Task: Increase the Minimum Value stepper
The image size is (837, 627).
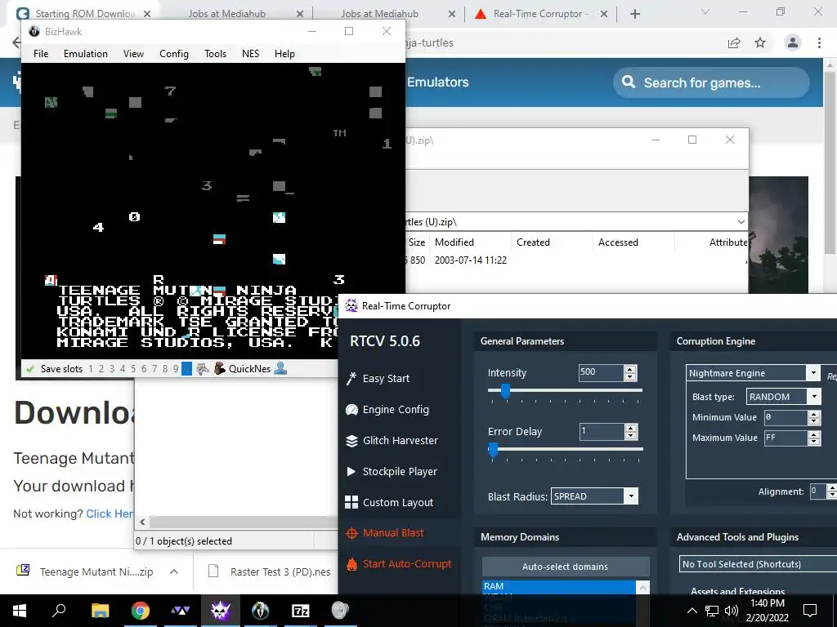Action: click(x=814, y=414)
